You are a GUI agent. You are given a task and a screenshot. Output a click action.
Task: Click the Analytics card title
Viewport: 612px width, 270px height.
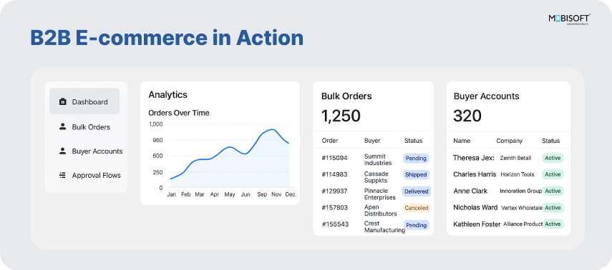tap(167, 95)
